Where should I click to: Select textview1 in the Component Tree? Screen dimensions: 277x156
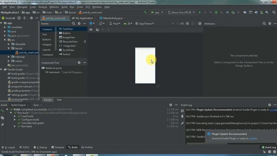point(64,72)
